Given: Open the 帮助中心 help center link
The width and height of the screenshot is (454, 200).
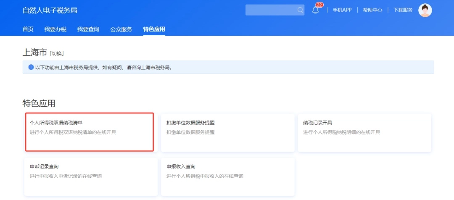Looking at the screenshot, I should 372,10.
